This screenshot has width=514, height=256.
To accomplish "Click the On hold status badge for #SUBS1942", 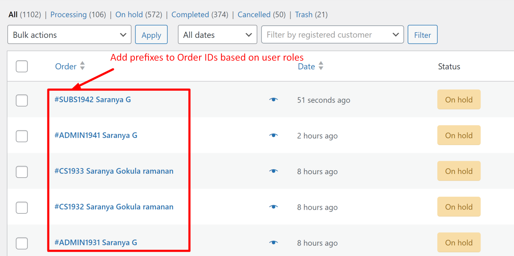I will [x=459, y=100].
